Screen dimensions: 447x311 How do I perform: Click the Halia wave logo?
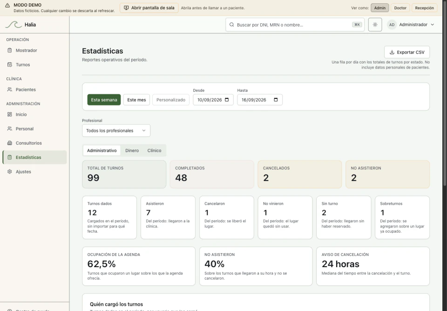click(x=14, y=25)
